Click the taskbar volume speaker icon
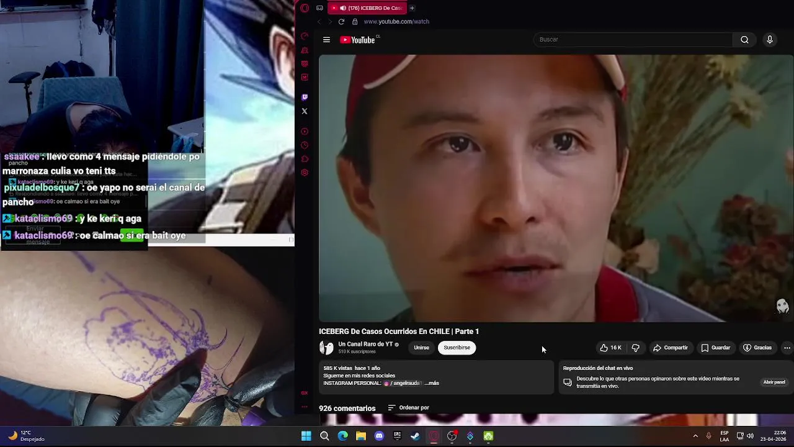The height and width of the screenshot is (447, 794). click(x=751, y=436)
